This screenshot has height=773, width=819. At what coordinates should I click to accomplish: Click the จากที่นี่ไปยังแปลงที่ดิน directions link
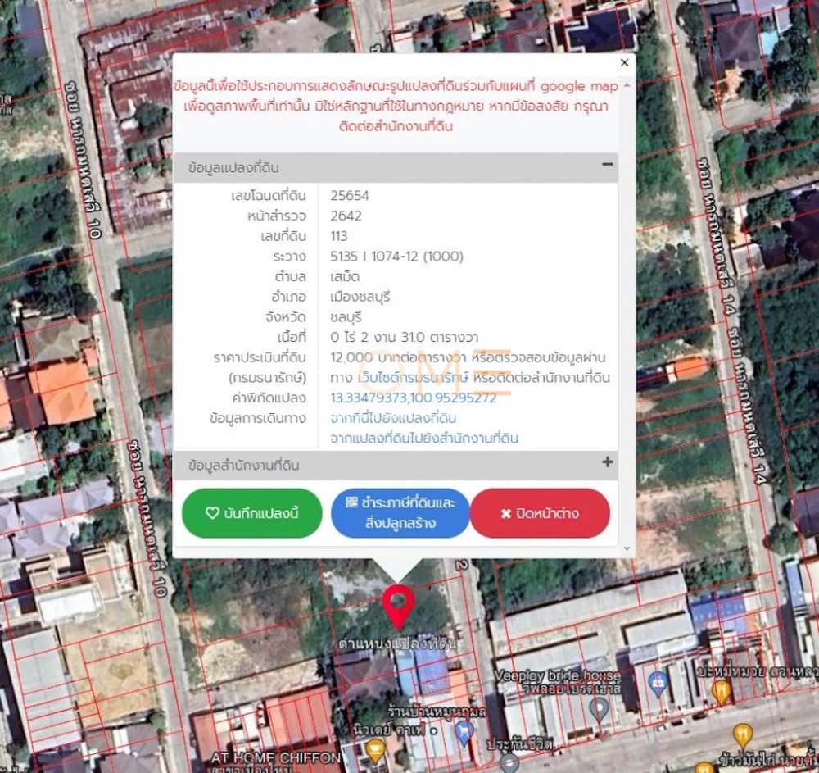(x=393, y=418)
